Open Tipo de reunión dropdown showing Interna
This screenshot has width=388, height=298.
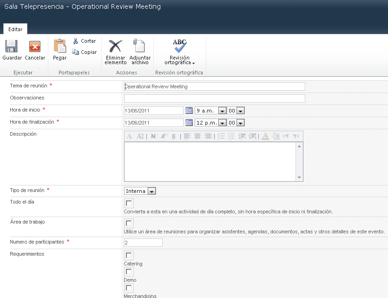point(140,191)
